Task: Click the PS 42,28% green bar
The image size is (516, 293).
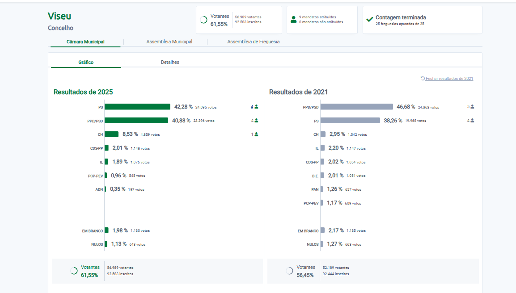Action: pyautogui.click(x=137, y=107)
